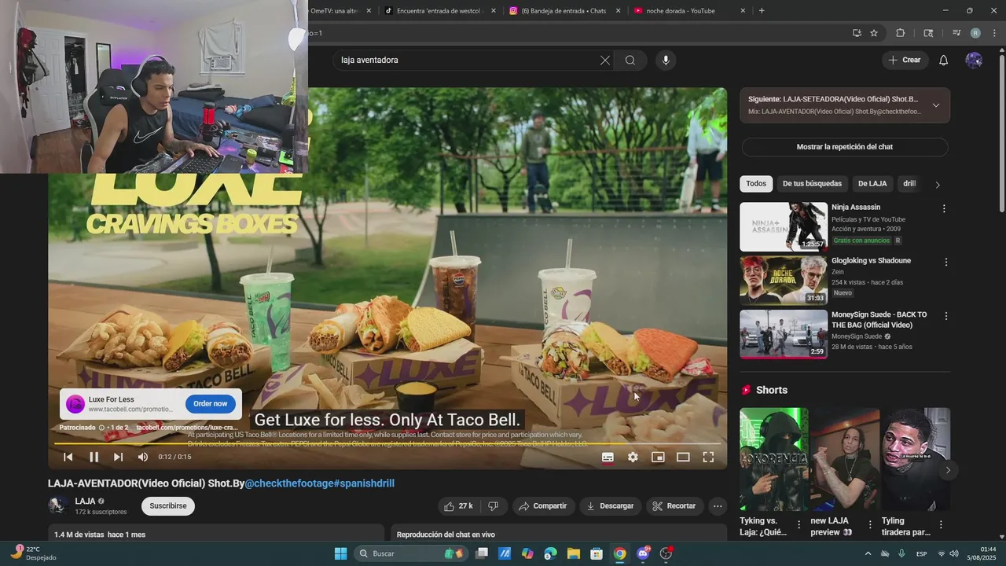The image size is (1006, 566).
Task: Open the Windows Start menu
Action: (x=340, y=553)
